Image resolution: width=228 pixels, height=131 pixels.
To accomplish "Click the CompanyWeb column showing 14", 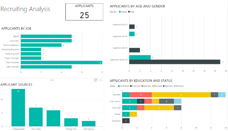I will (18, 107).
